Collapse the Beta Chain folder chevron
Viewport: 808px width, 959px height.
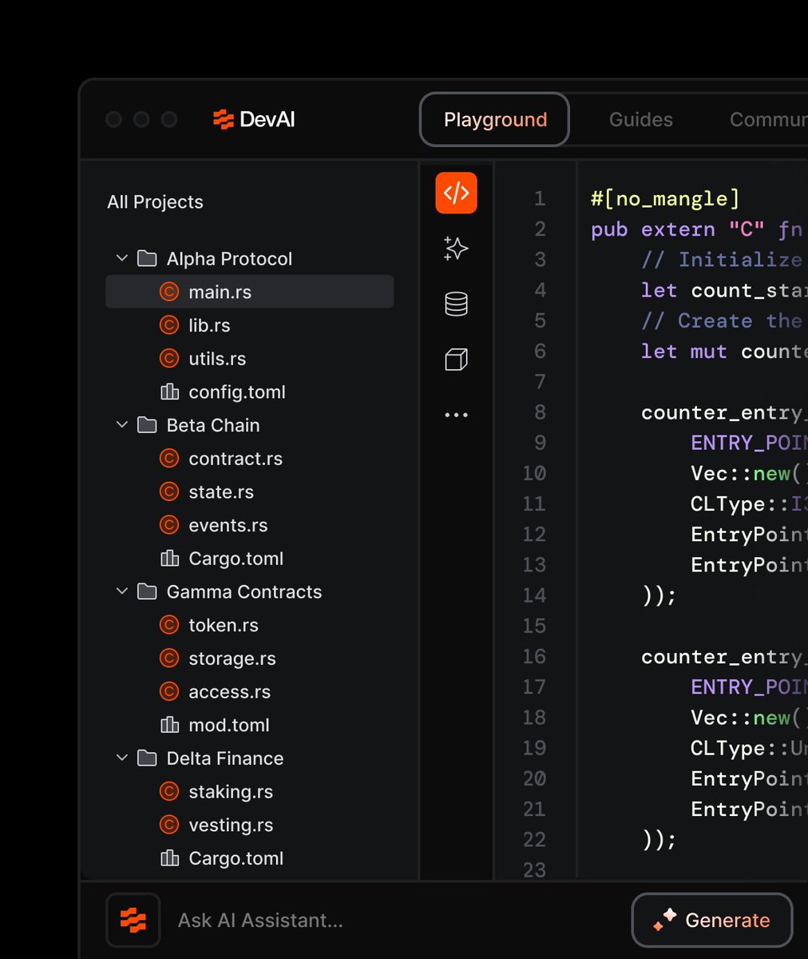[x=122, y=424]
